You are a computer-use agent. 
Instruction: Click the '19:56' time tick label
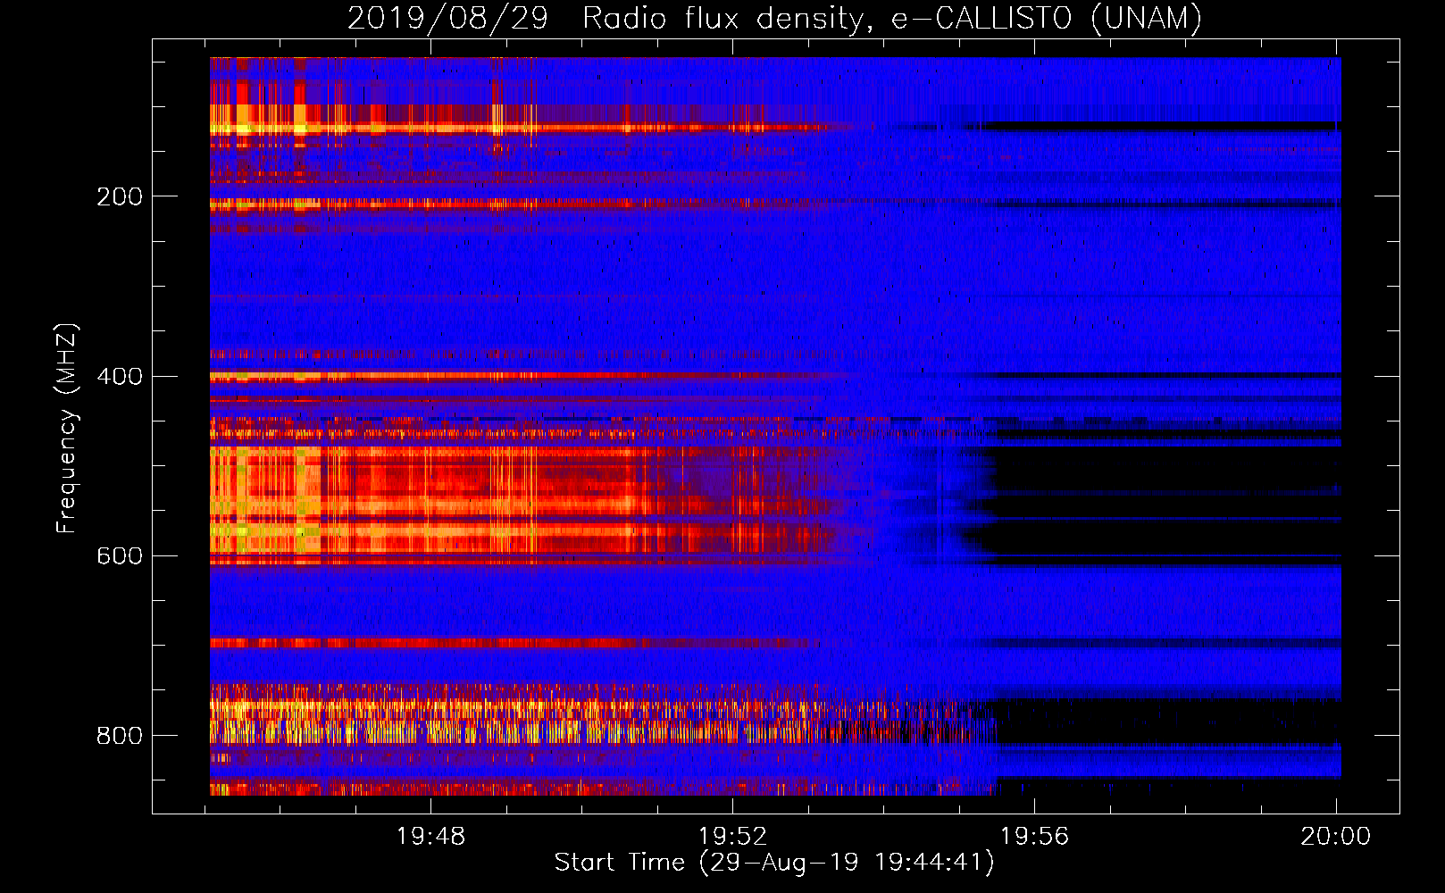point(1034,836)
